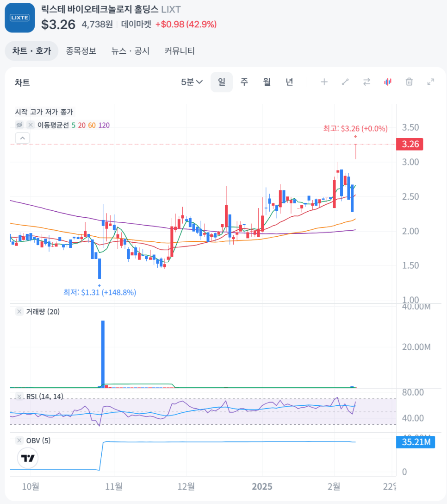Open the compare/swap arrows icon
This screenshot has width=447, height=504.
(366, 82)
